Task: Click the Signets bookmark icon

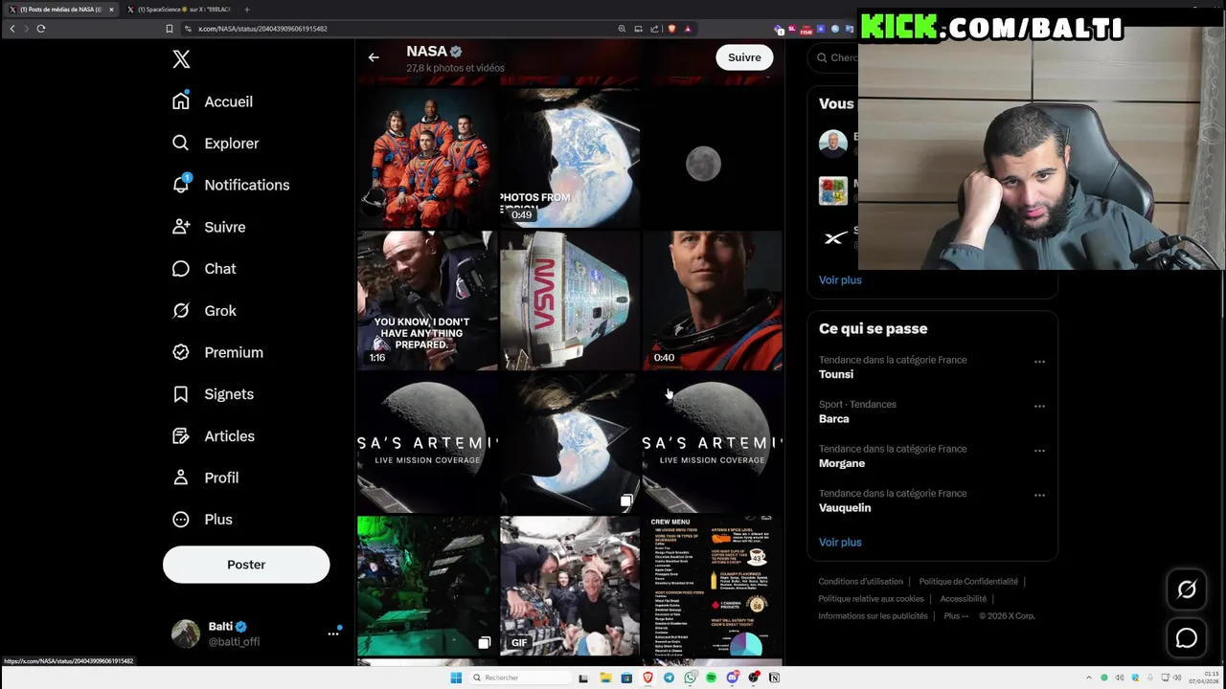Action: click(181, 394)
